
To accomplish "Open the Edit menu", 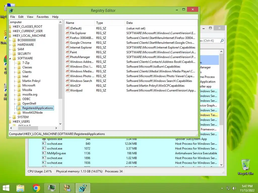I will pyautogui.click(x=21, y=17).
